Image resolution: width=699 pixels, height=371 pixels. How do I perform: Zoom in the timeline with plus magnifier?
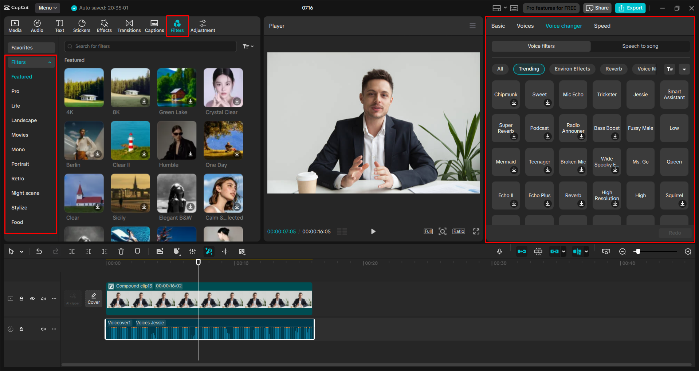pos(688,251)
